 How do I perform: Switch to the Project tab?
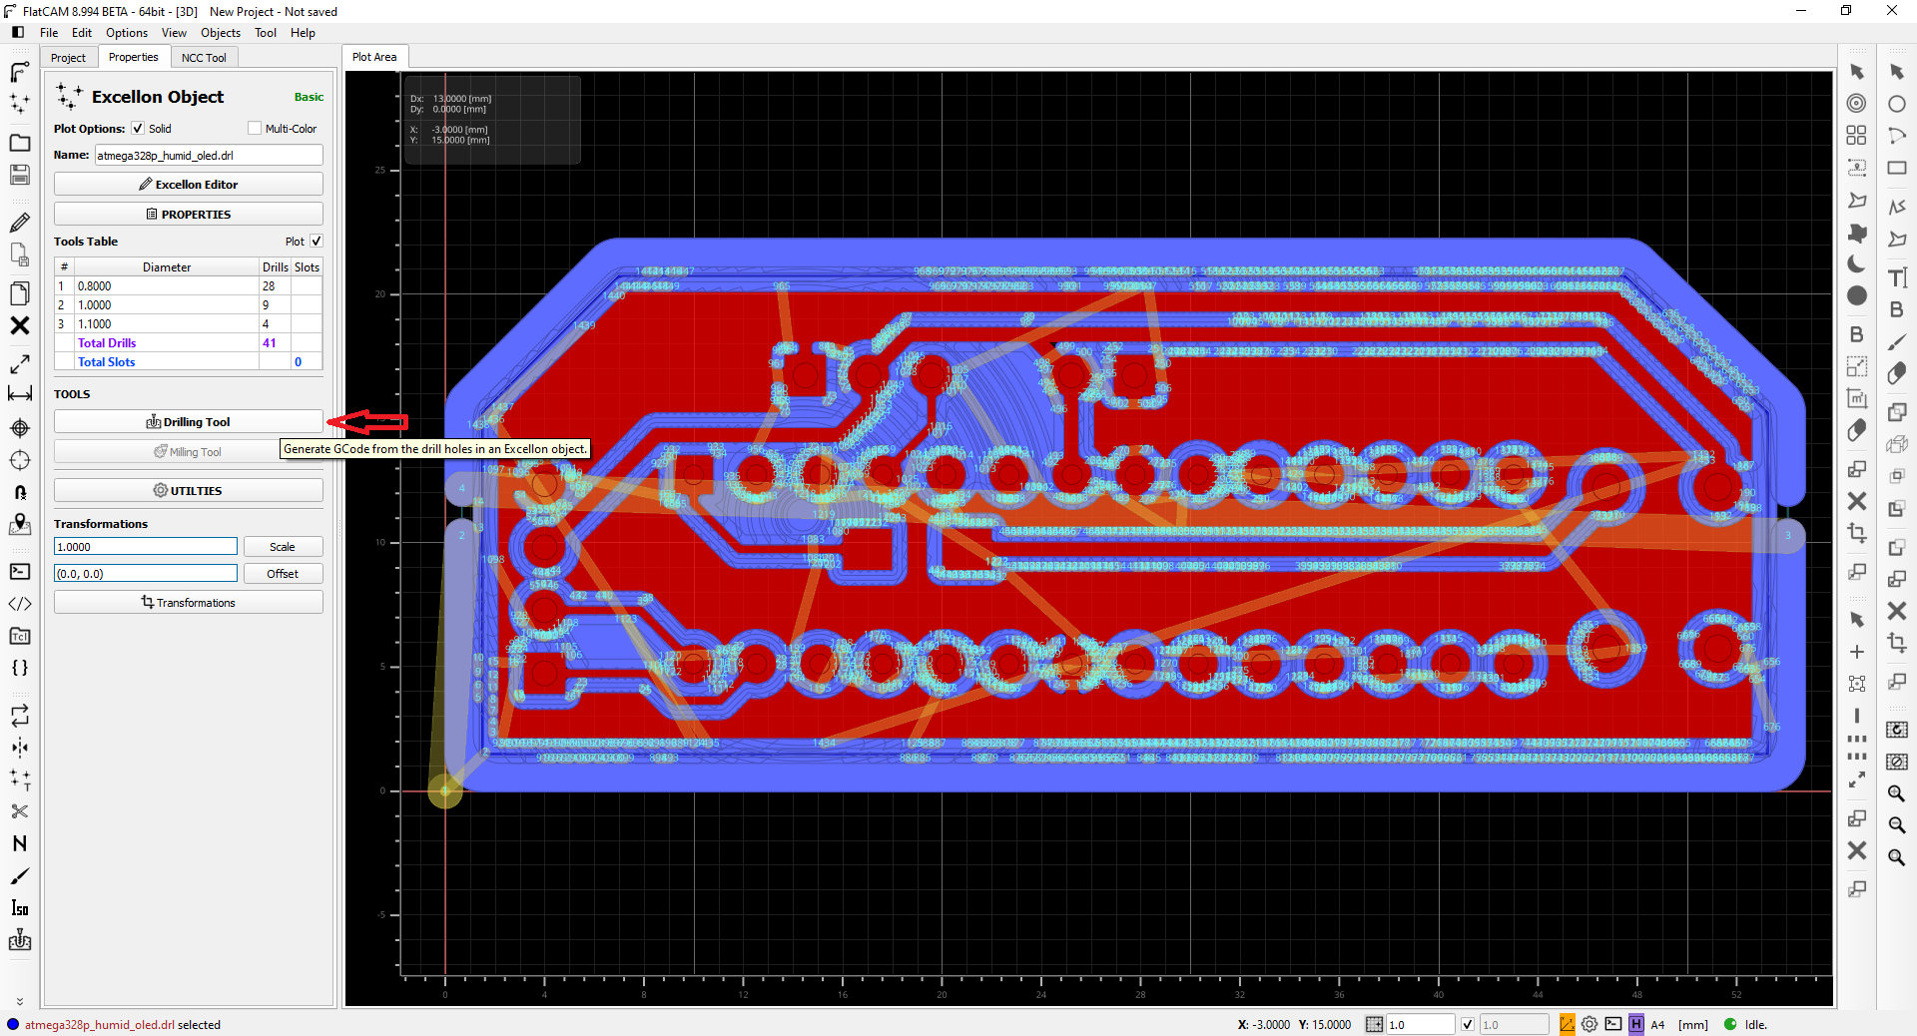[x=69, y=57]
